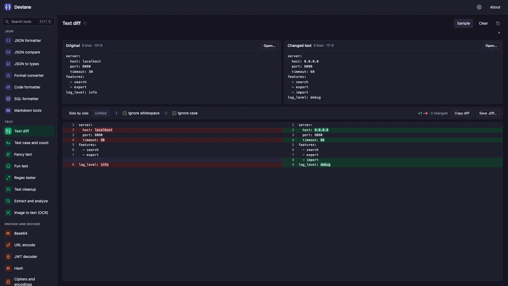Click the Copy diff button
This screenshot has width=508, height=286.
coord(462,113)
